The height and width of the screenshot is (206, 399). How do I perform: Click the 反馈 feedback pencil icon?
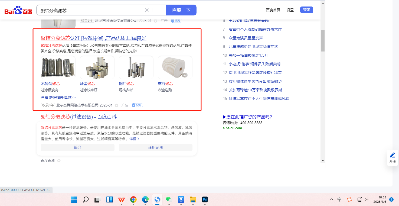coord(393,155)
